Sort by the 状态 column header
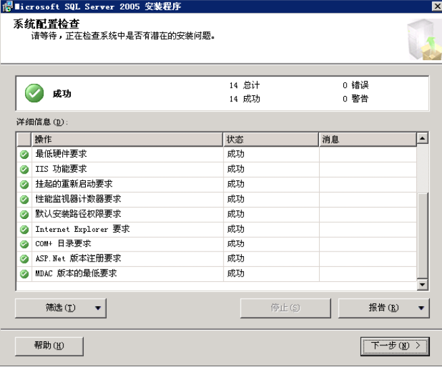This screenshot has height=367, width=442. click(271, 139)
